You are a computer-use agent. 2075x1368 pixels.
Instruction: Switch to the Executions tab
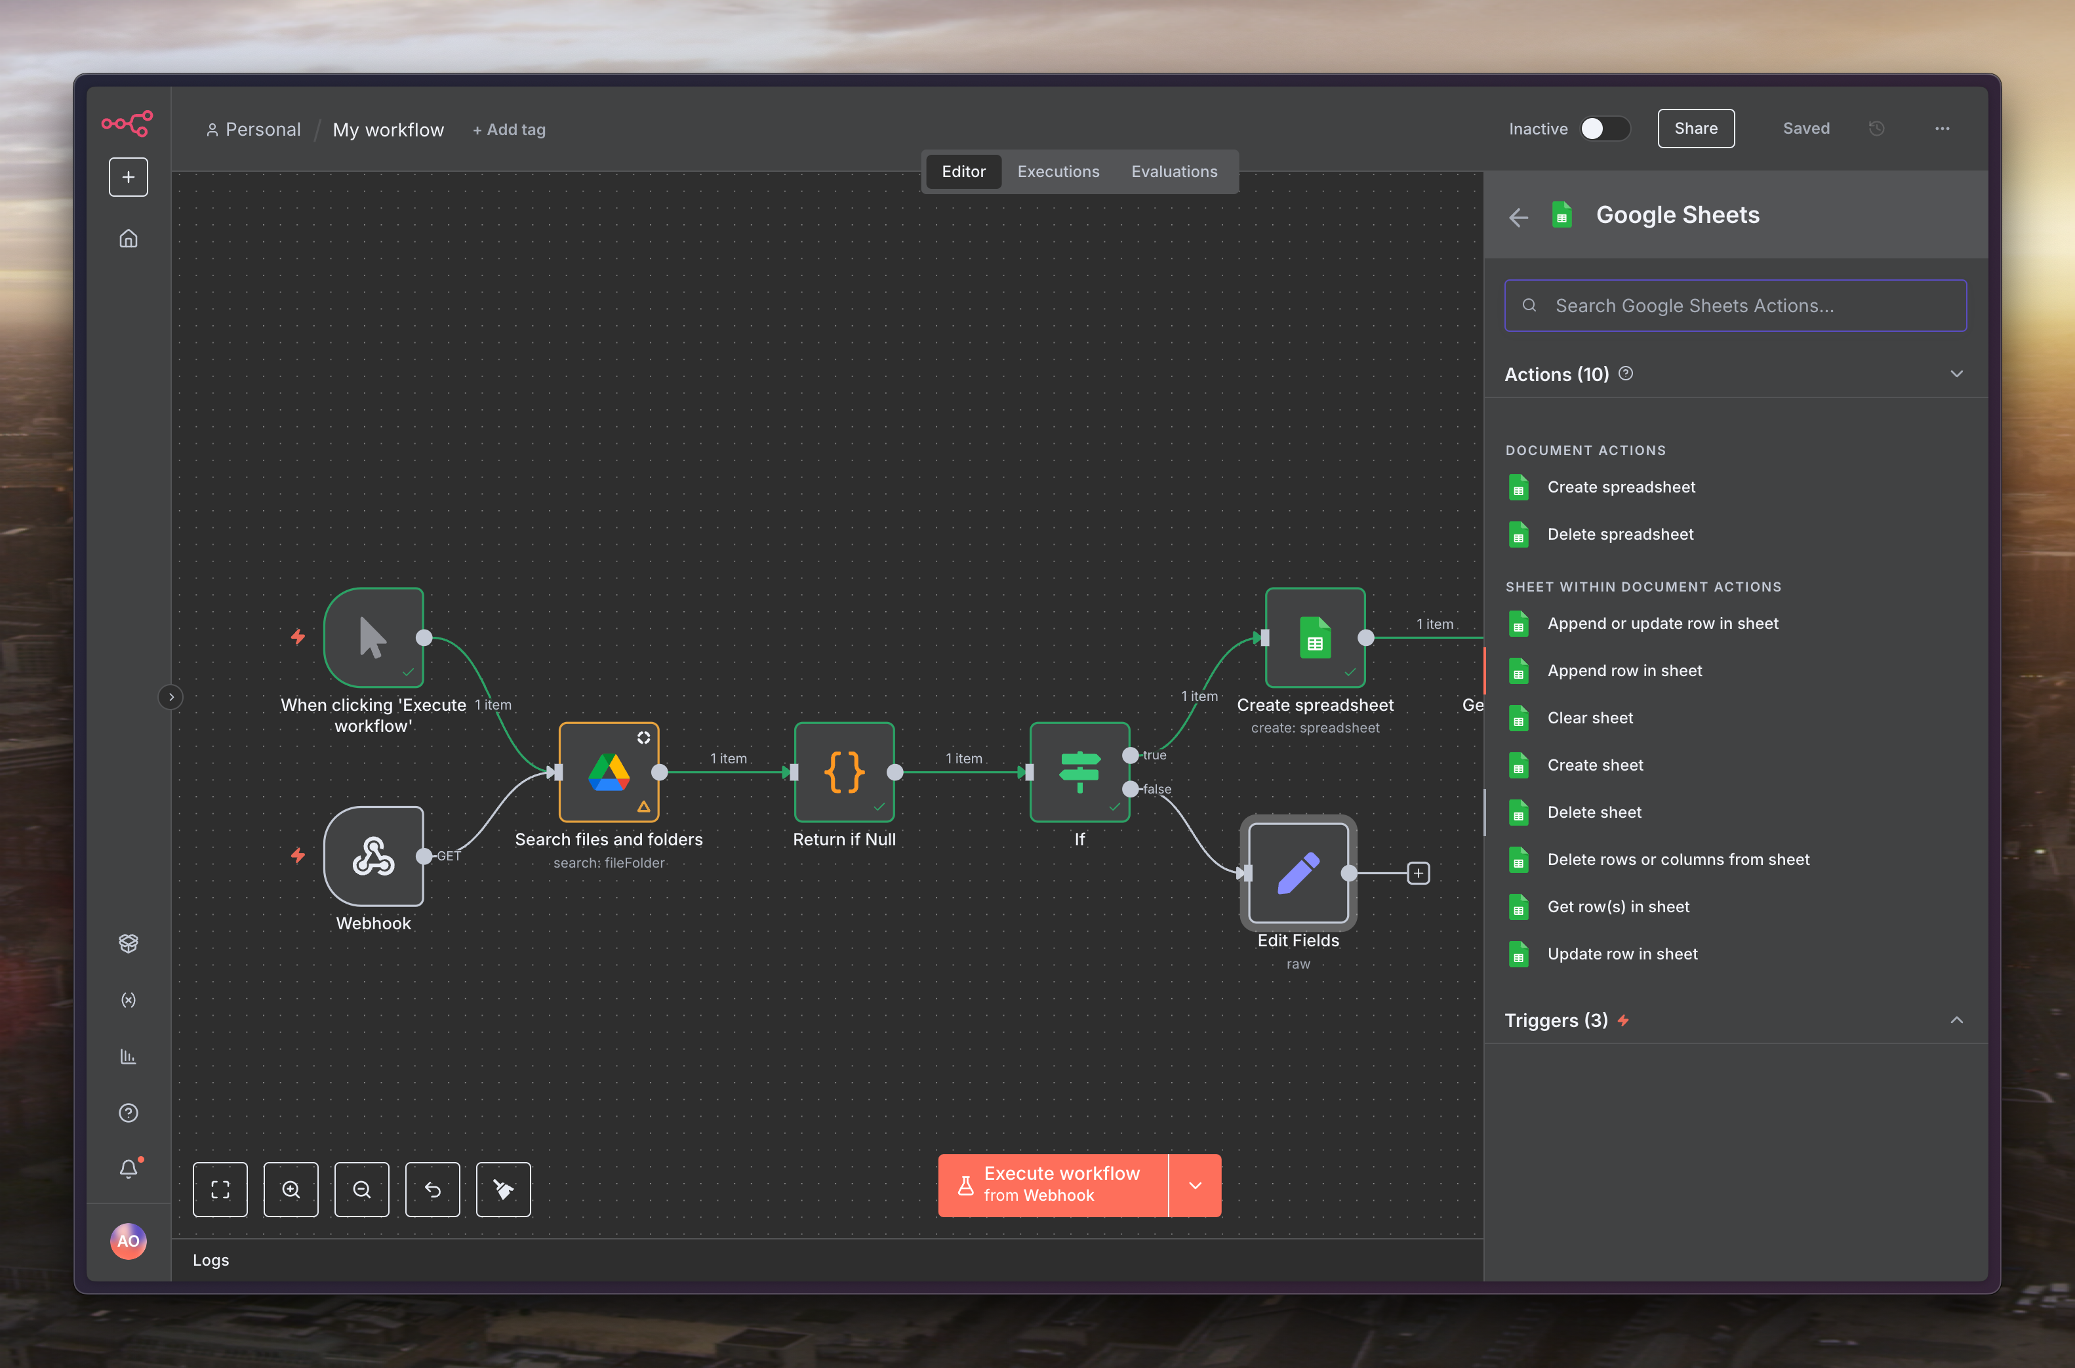click(x=1058, y=172)
